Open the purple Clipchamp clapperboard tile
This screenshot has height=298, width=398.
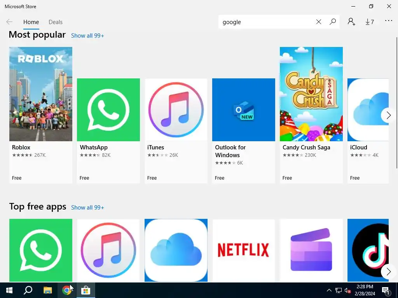(311, 250)
